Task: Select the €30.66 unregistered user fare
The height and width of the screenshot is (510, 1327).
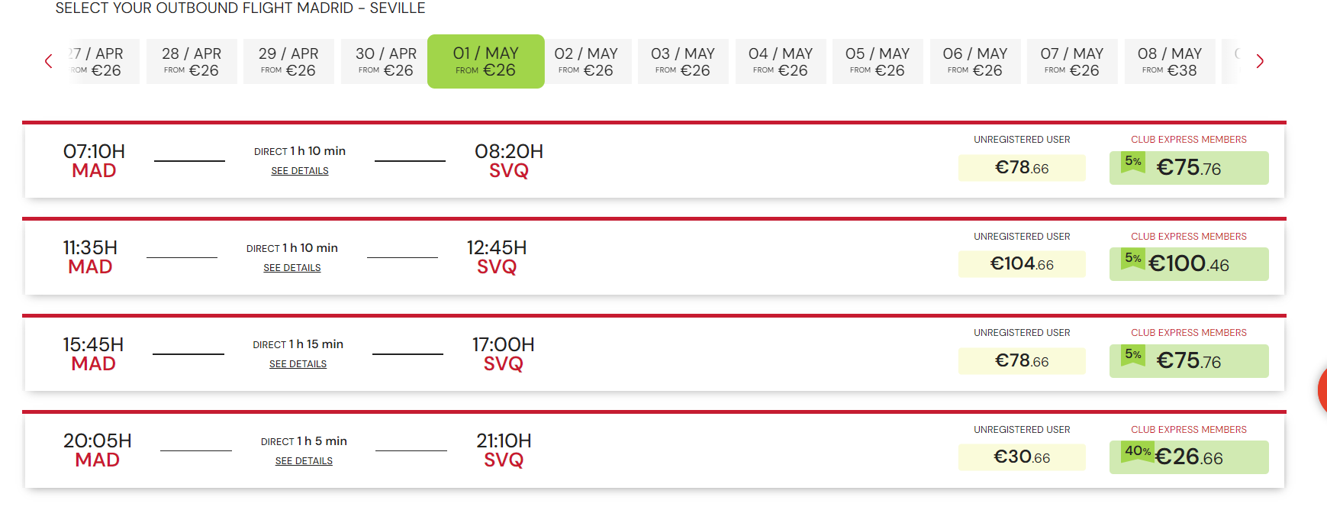Action: point(1022,457)
